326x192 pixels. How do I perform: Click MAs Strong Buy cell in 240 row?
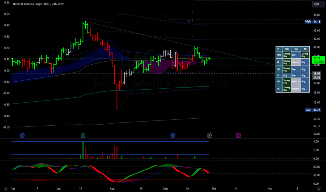(x=287, y=69)
